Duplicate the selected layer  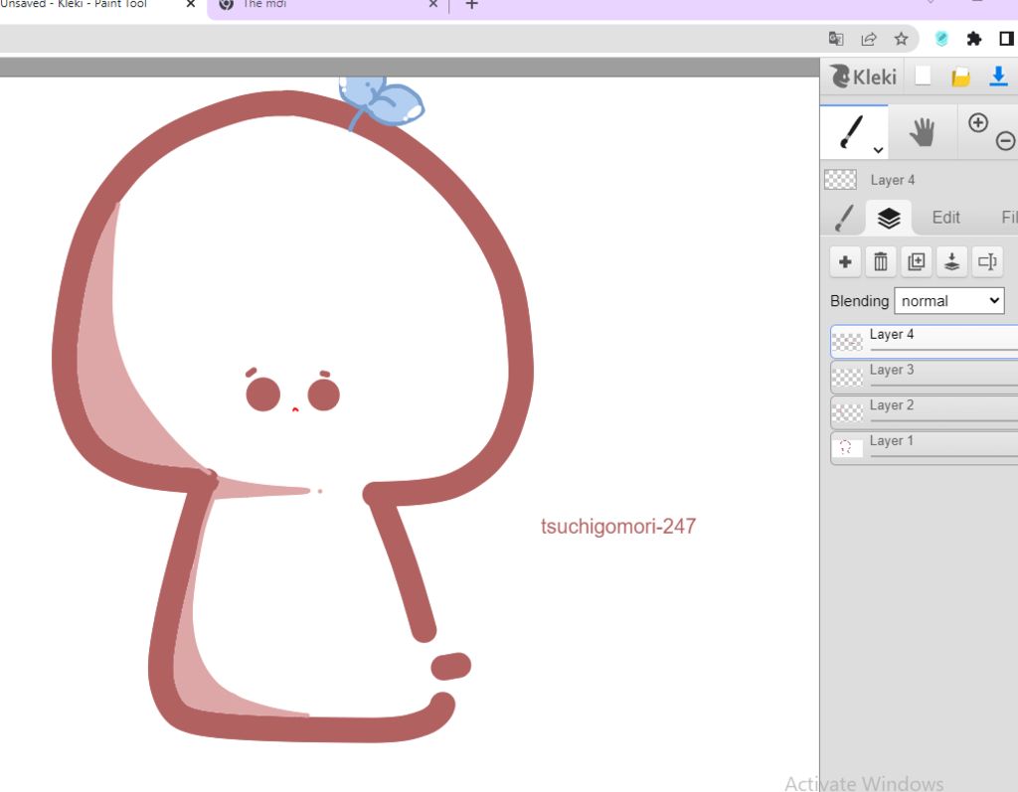pyautogui.click(x=917, y=261)
